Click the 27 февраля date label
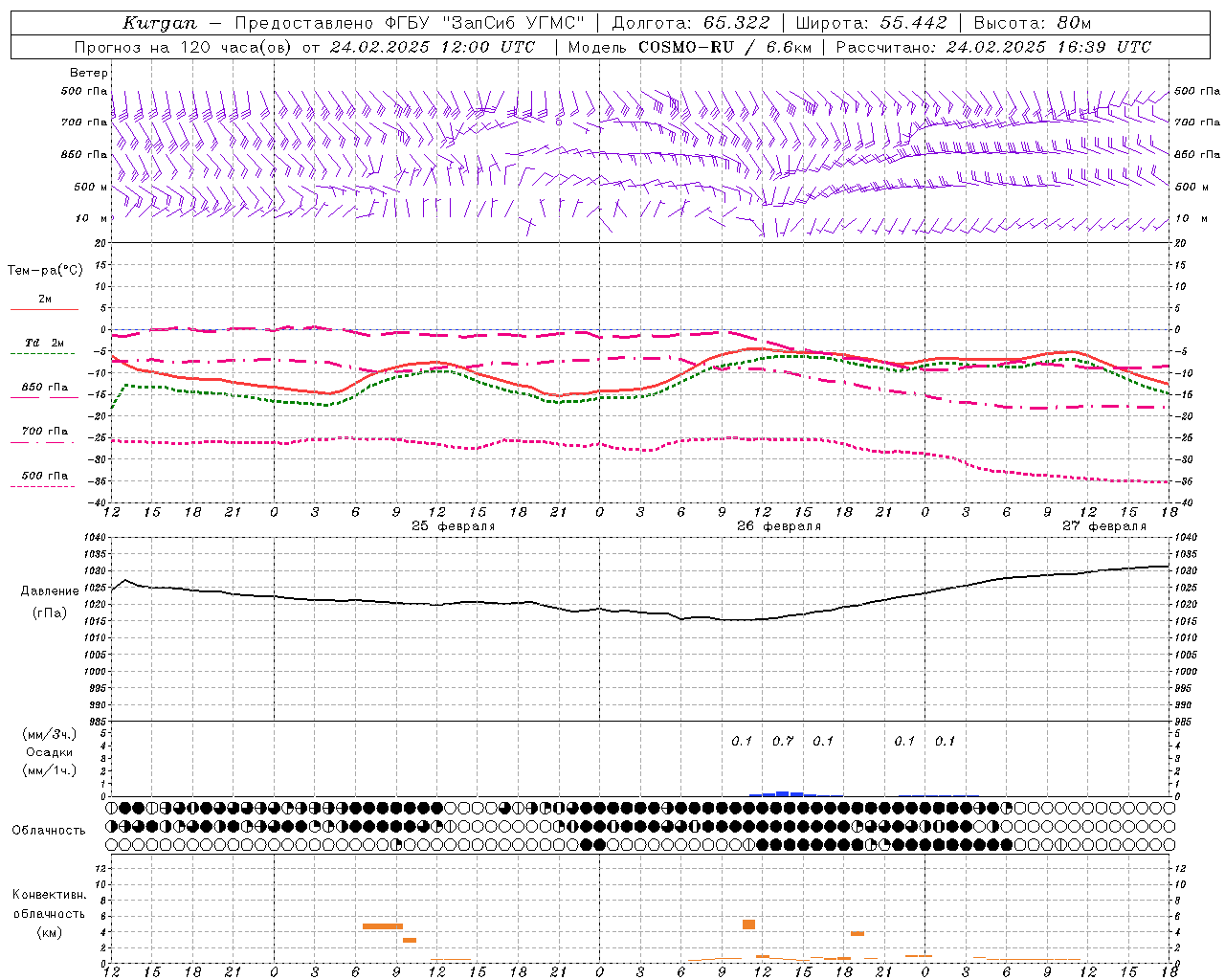Viewport: 1225px width, 980px height. click(x=1104, y=526)
